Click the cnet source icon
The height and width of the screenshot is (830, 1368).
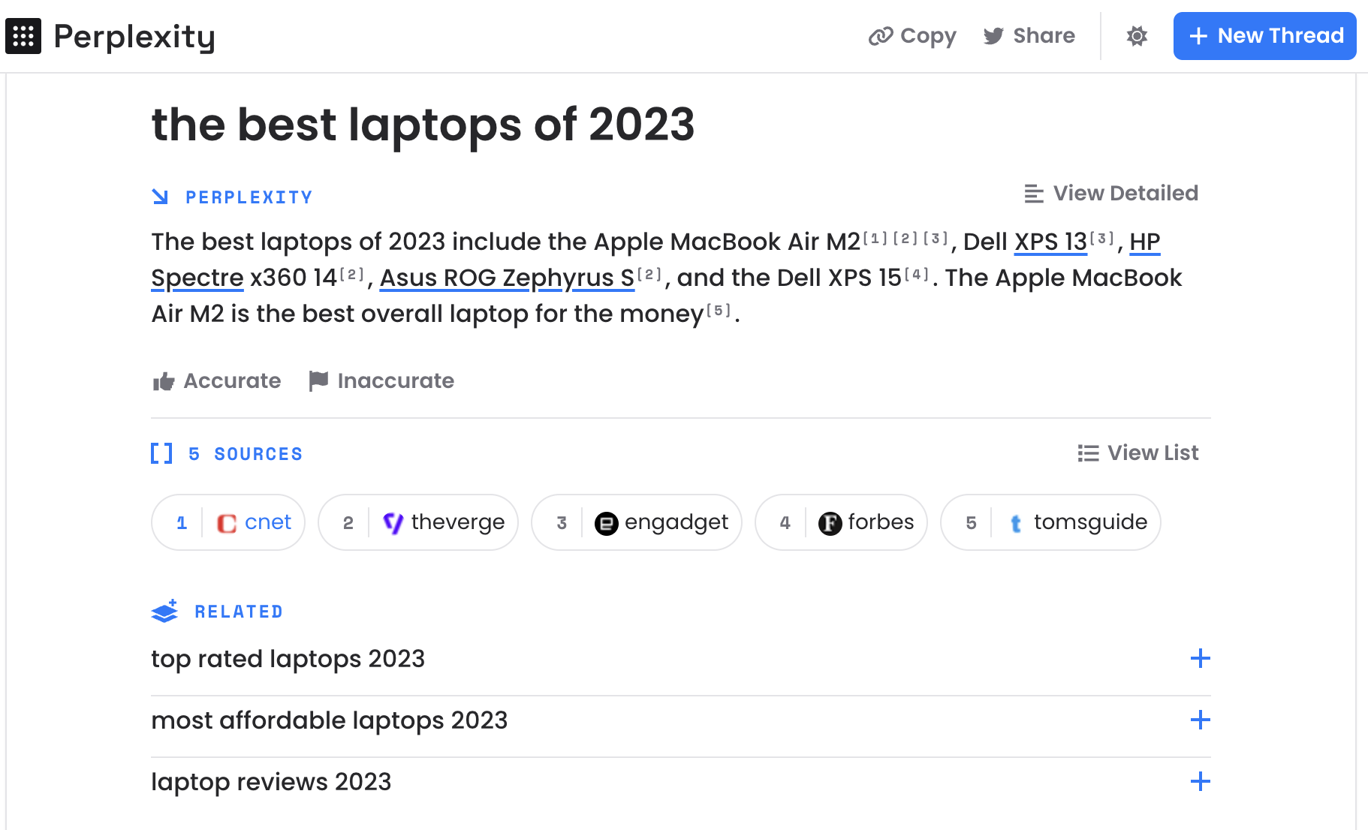[227, 522]
